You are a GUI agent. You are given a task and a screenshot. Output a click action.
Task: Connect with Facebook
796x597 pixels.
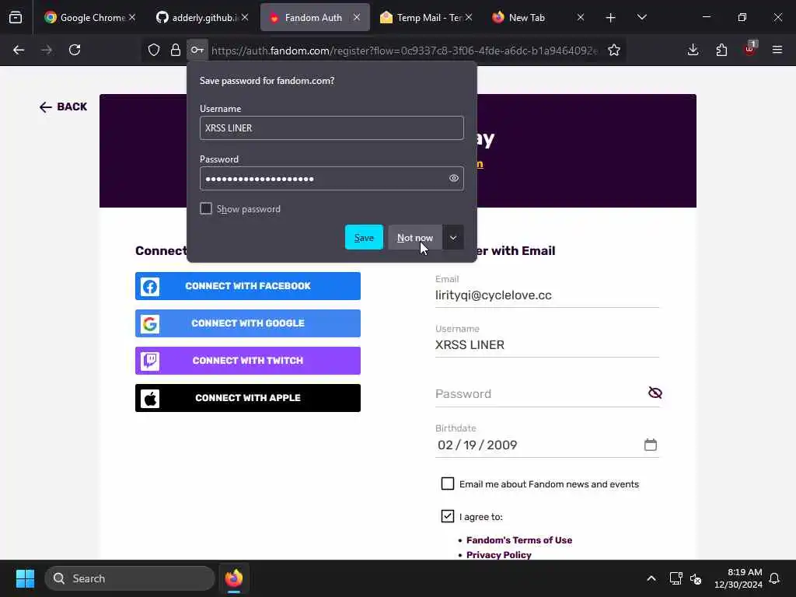[x=248, y=286]
